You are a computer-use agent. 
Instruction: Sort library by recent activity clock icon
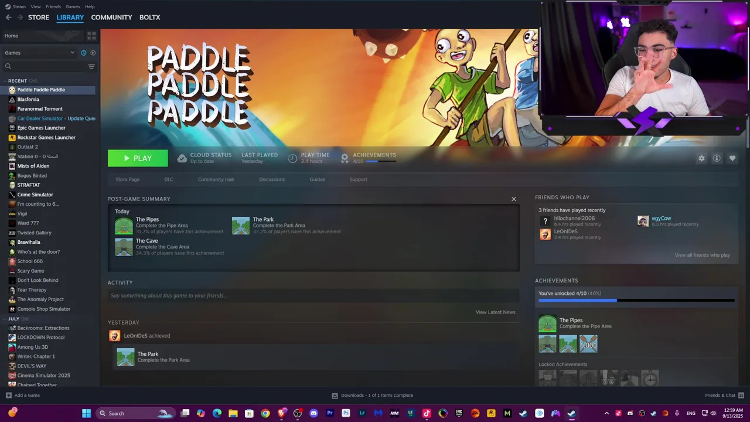pos(83,53)
